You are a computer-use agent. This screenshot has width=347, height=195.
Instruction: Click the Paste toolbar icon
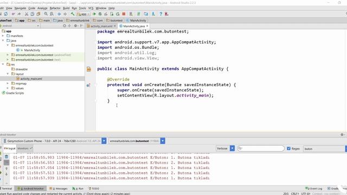tap(38, 14)
